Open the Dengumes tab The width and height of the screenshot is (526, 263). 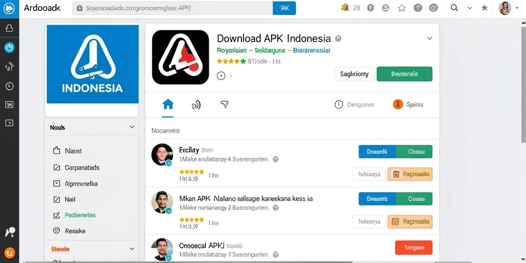354,105
